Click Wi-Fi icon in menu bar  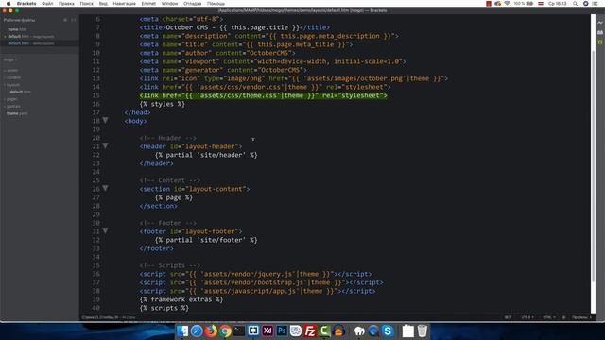tap(508, 4)
